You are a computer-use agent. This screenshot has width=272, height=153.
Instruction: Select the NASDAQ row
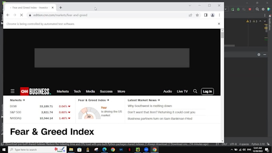40,118
